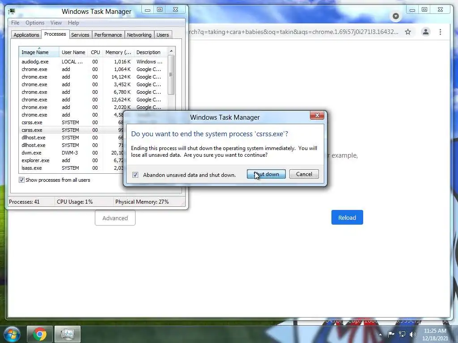The image size is (458, 343).
Task: Switch to the Performance tab
Action: coord(108,35)
